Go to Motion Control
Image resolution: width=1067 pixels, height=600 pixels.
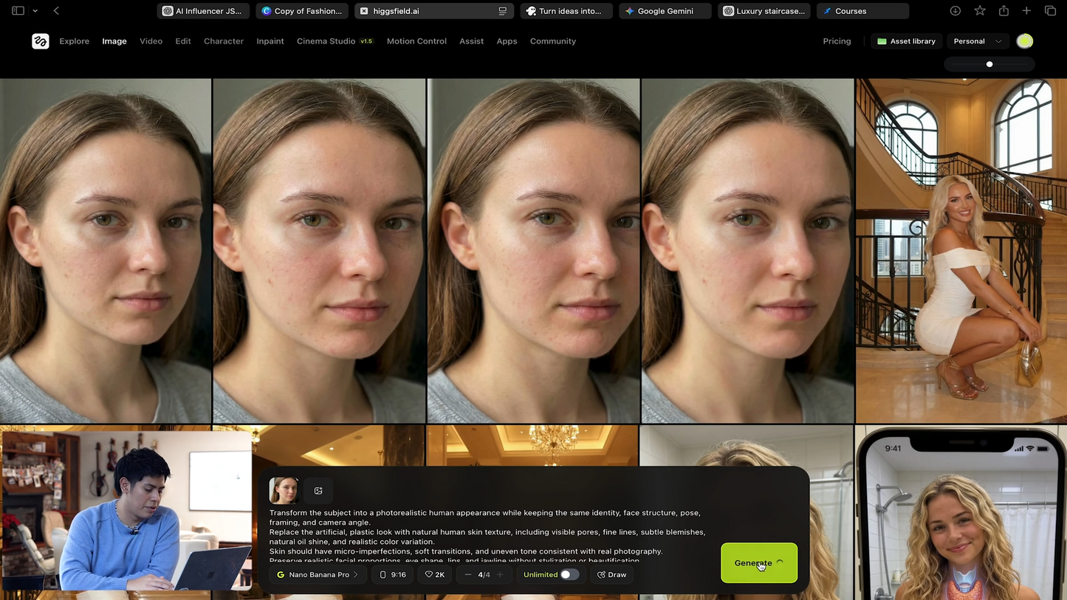click(416, 41)
